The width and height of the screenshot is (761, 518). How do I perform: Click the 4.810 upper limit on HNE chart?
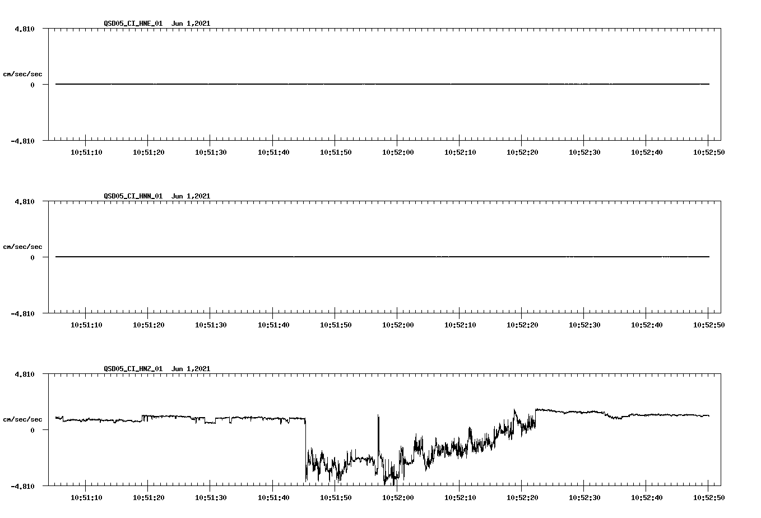click(25, 29)
